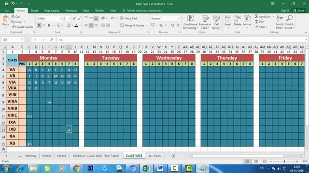309x173 pixels.
Task: Increase font size with large A icon
Action: coord(74,18)
